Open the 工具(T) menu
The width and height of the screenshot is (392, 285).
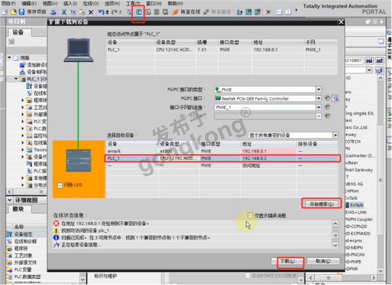point(133,3)
